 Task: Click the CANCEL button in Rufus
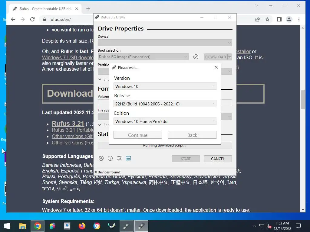pyautogui.click(x=218, y=159)
